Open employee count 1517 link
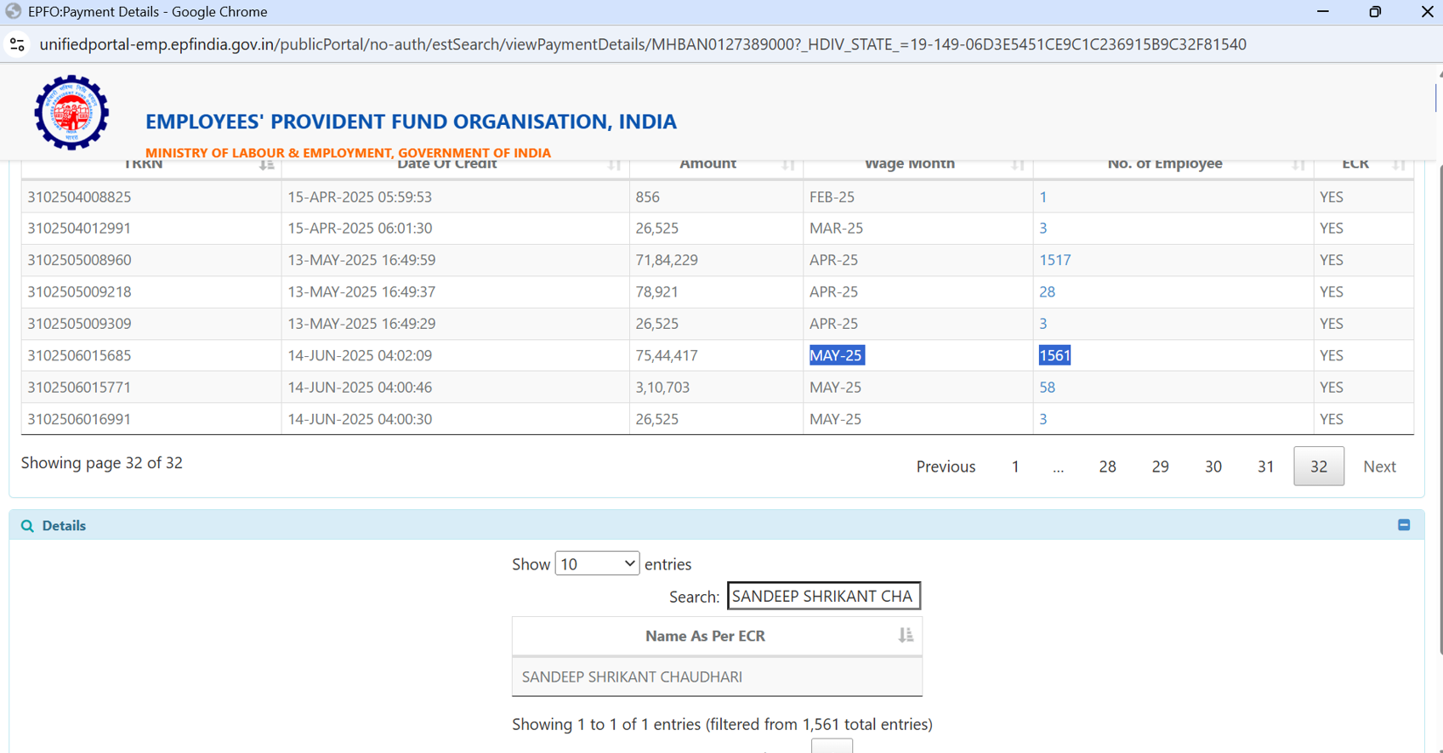Image resolution: width=1443 pixels, height=753 pixels. click(x=1054, y=260)
